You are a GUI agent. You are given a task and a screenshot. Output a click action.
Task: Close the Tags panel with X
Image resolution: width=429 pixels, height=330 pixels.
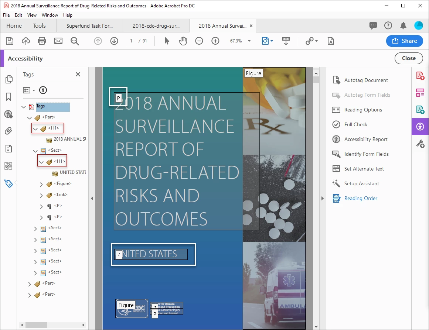coord(78,74)
